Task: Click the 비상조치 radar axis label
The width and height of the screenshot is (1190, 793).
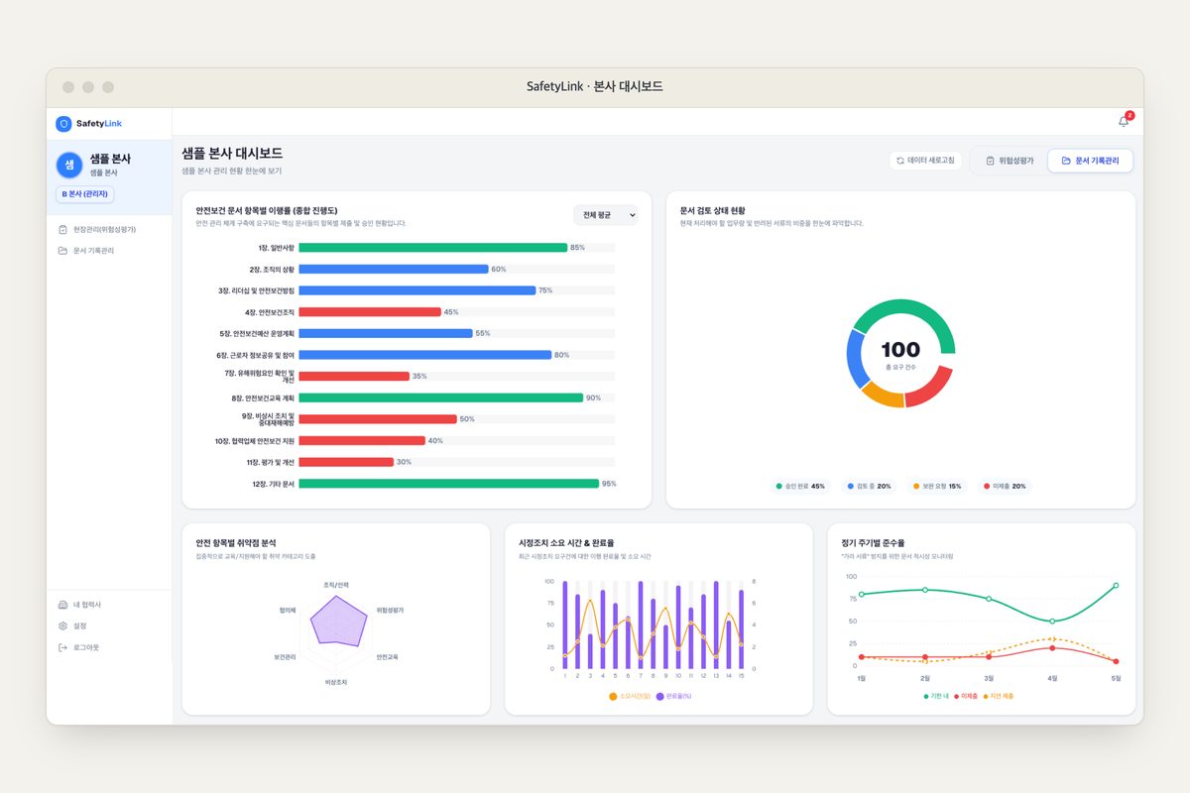Action: click(x=336, y=682)
